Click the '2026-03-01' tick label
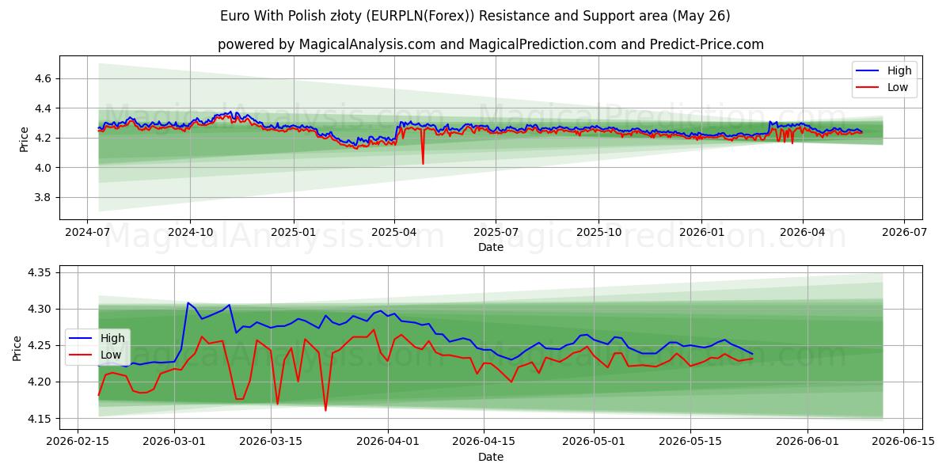The height and width of the screenshot is (475, 950). tap(175, 443)
